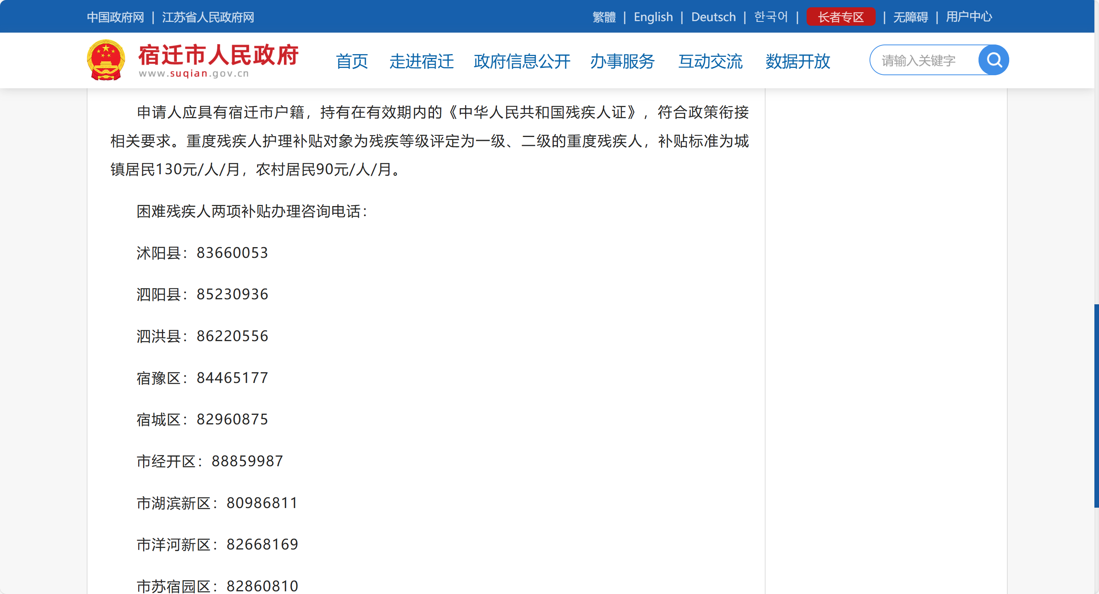The height and width of the screenshot is (594, 1099).
Task: Visit the 江苏省人民政府网 link
Action: tap(208, 17)
